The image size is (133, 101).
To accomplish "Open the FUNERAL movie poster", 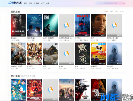I will 18,25.
